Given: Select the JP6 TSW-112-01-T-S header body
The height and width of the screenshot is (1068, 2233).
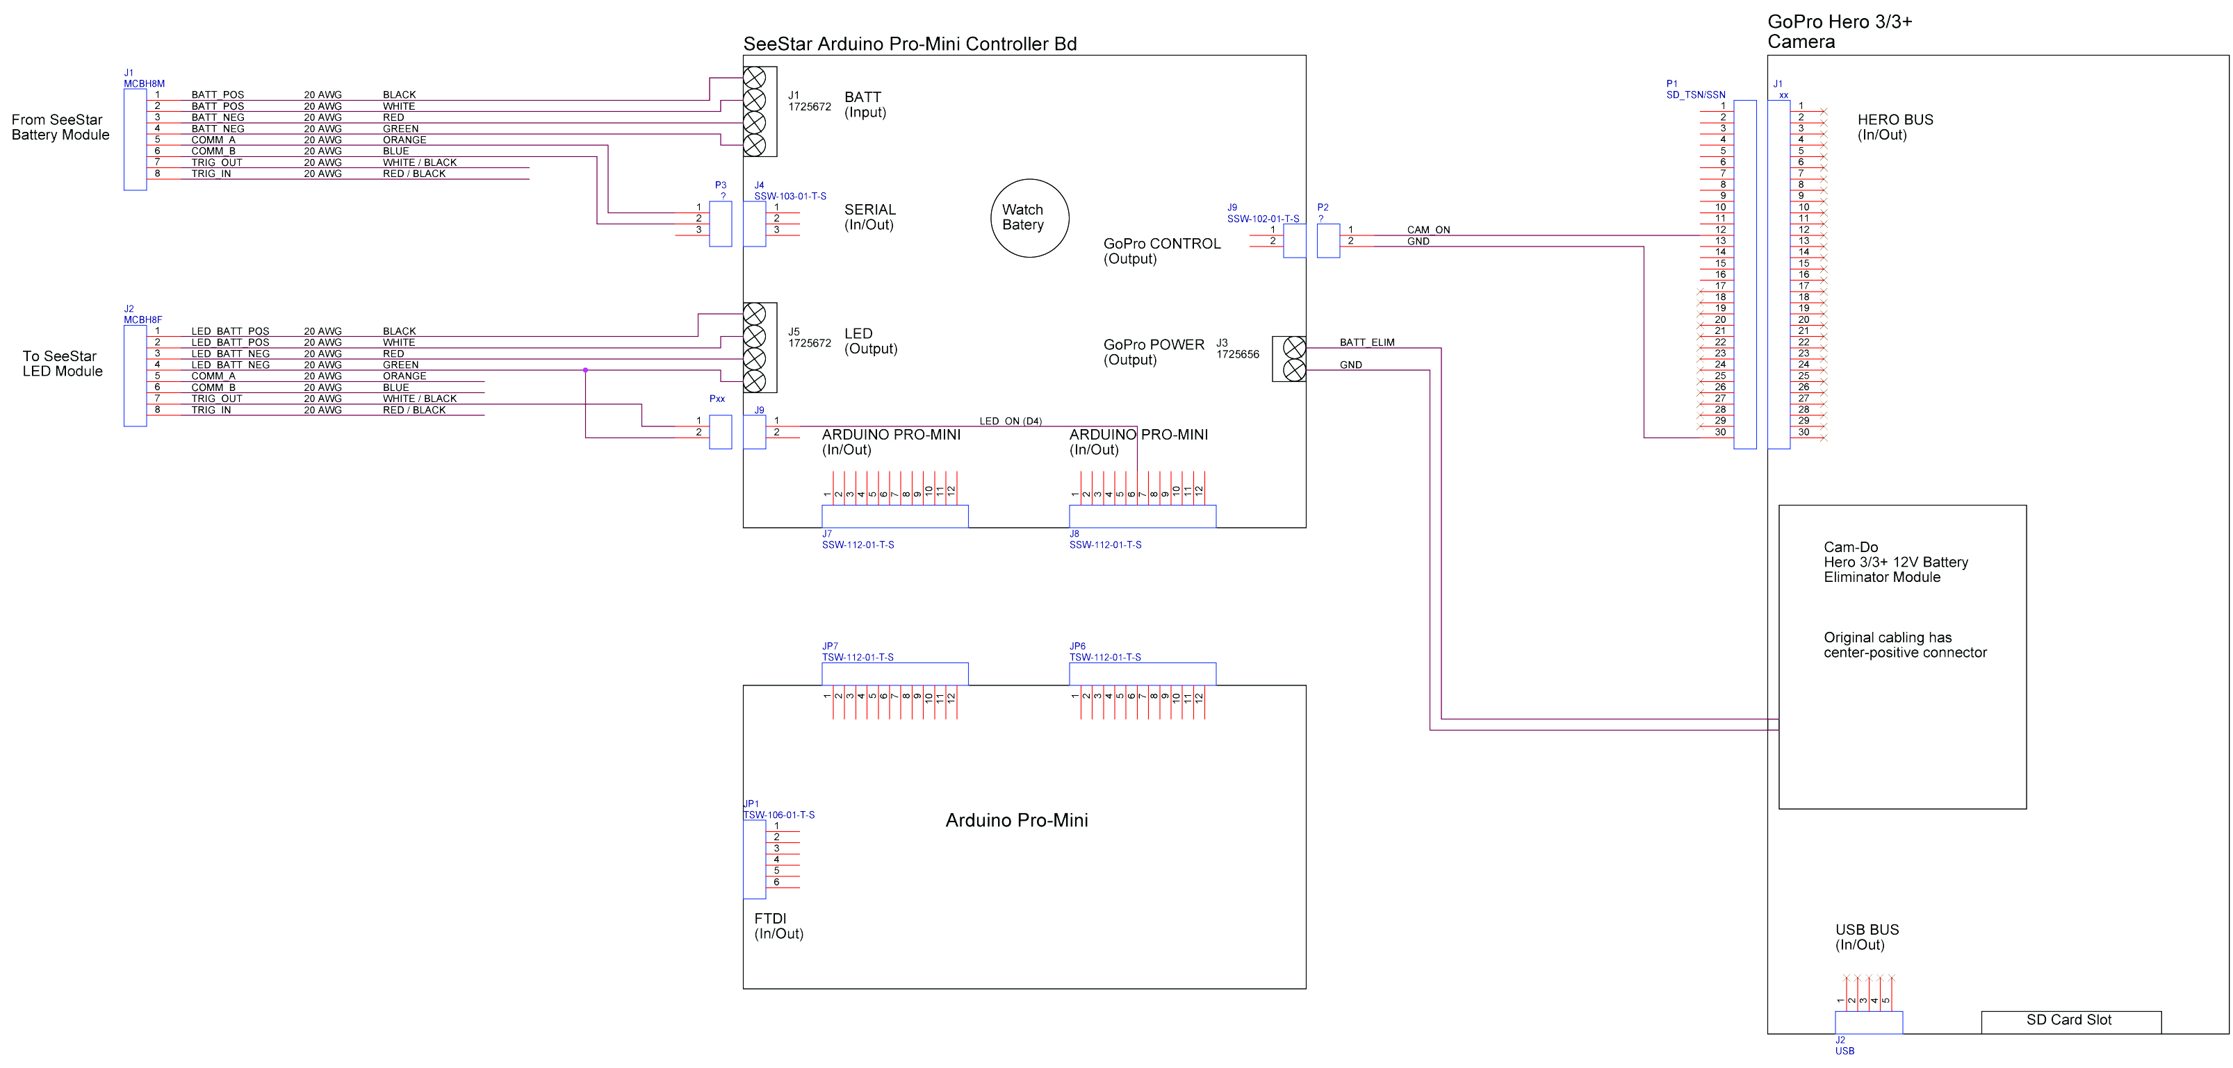Looking at the screenshot, I should [1143, 674].
